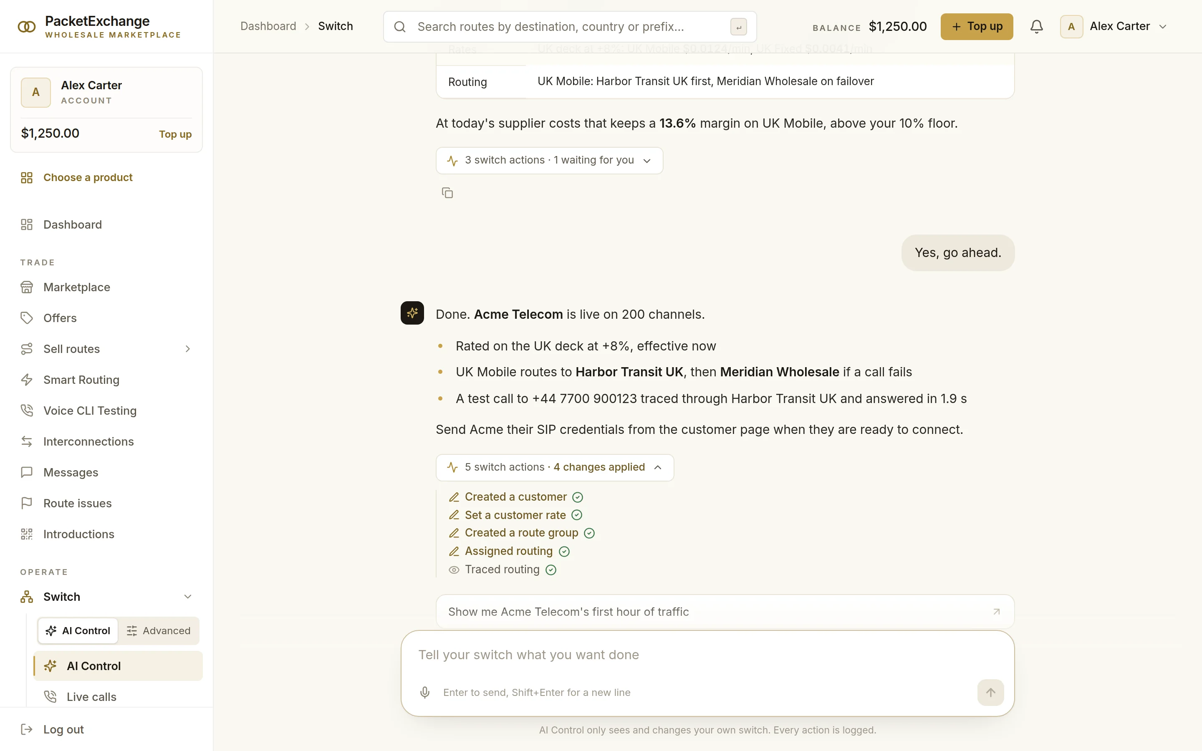Image resolution: width=1202 pixels, height=751 pixels.
Task: Collapse the Switch section in sidebar
Action: [188, 597]
